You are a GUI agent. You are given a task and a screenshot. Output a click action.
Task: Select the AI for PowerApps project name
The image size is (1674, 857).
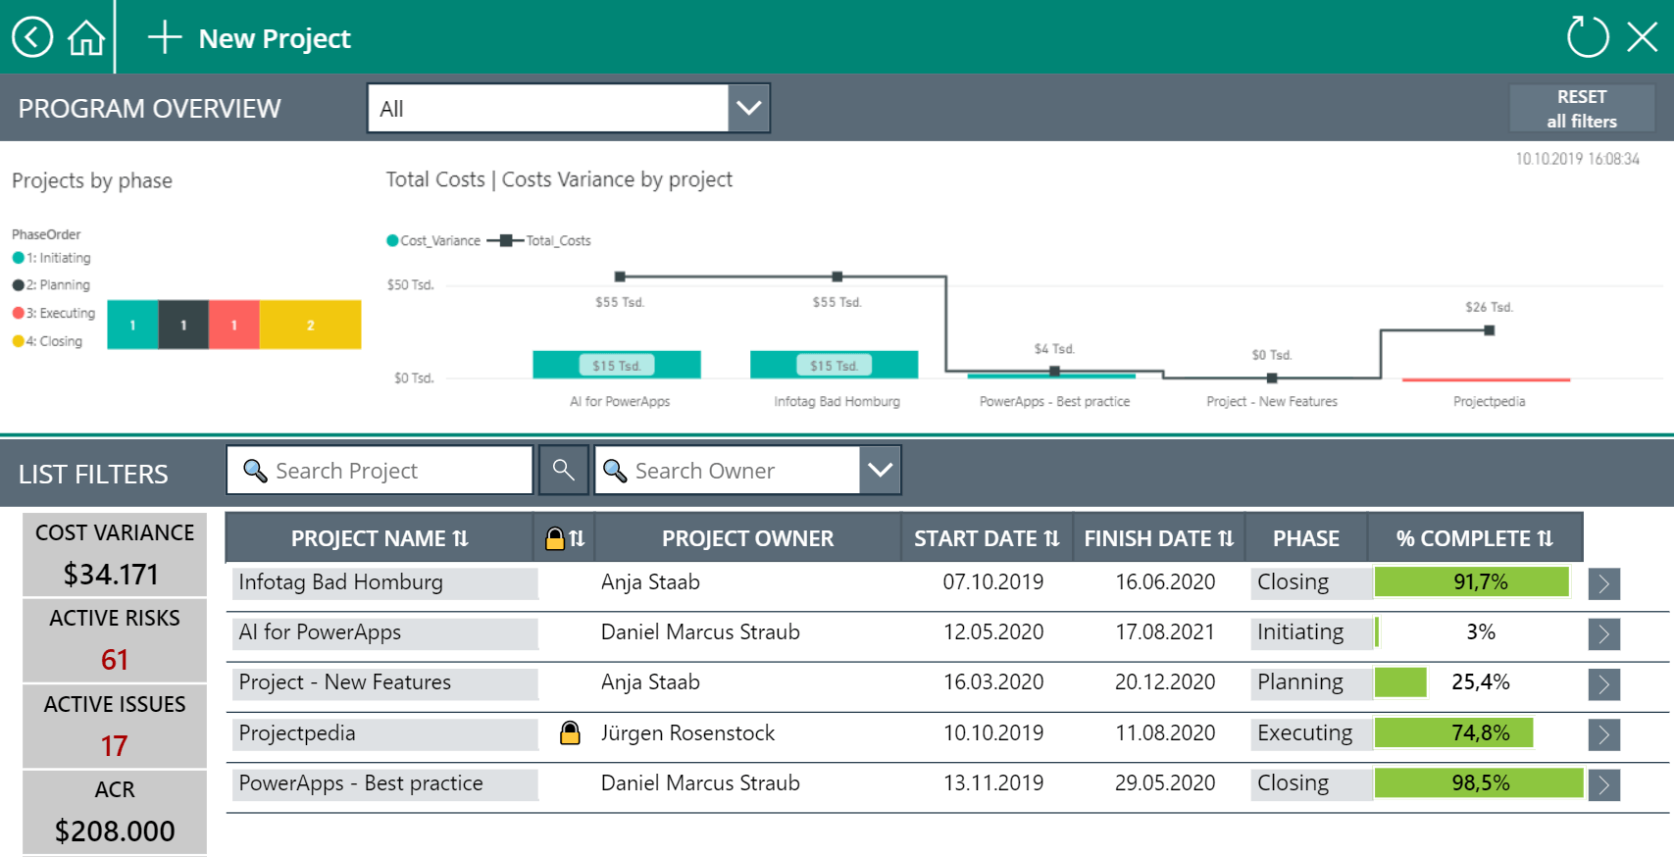pos(385,632)
